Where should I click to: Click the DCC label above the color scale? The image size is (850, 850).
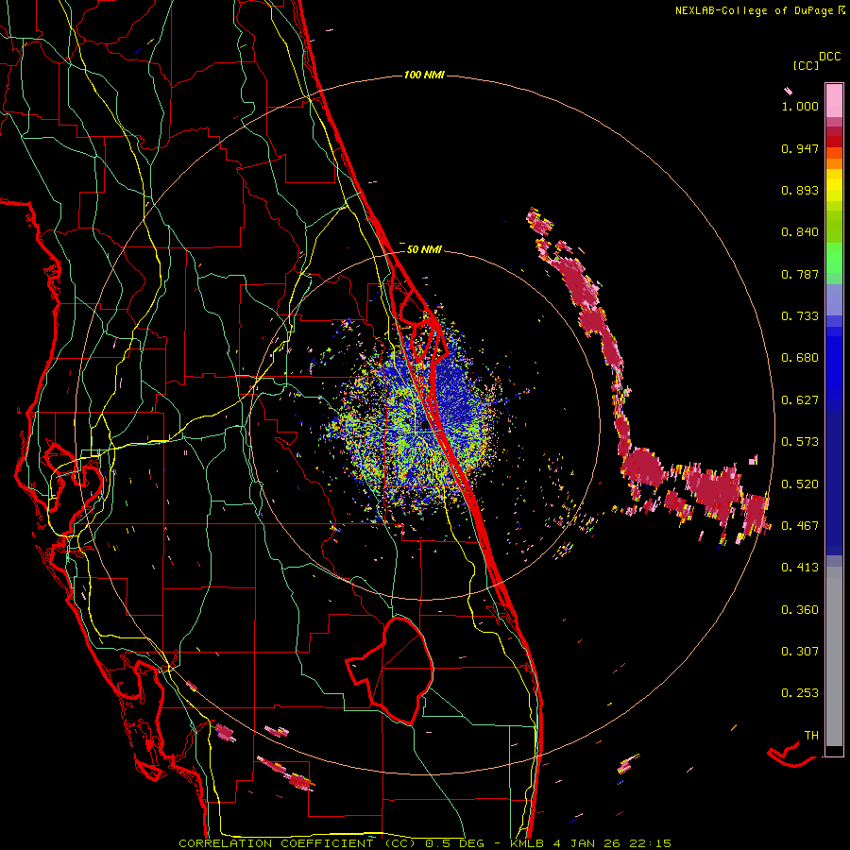830,57
